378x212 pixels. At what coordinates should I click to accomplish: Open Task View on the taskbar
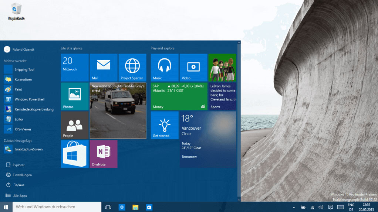point(108,207)
